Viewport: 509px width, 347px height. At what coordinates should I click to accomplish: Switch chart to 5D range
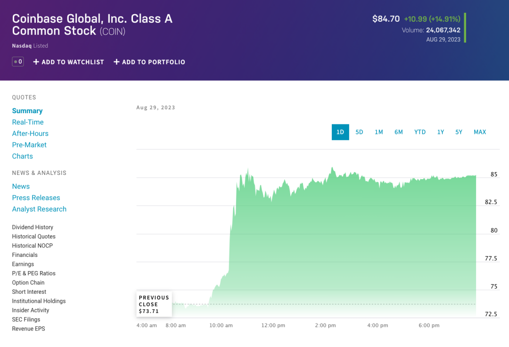coord(359,132)
